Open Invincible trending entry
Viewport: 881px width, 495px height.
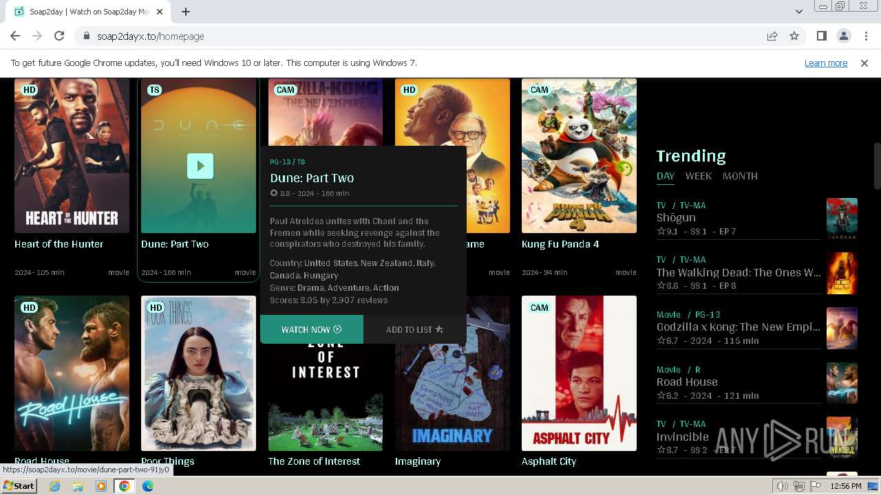pyautogui.click(x=682, y=437)
